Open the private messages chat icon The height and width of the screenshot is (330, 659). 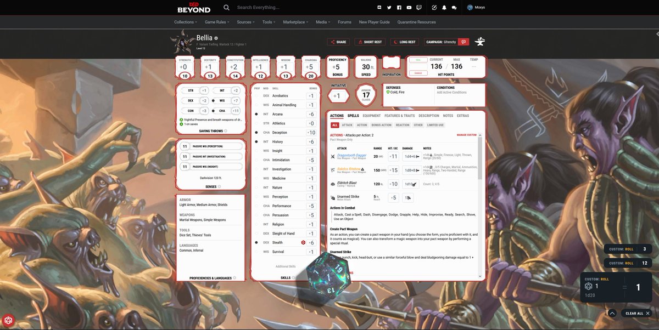click(x=454, y=8)
